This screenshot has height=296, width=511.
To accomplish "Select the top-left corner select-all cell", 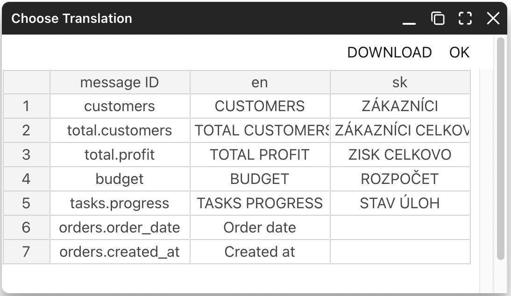I will coord(27,82).
